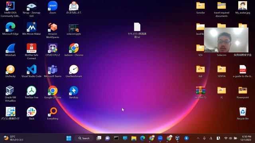The image size is (255, 143).
Task: Click the battery status tray icon
Action: click(235, 138)
